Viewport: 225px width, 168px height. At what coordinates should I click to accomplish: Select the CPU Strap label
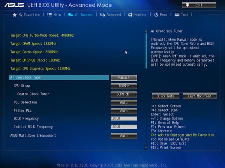tap(22, 86)
